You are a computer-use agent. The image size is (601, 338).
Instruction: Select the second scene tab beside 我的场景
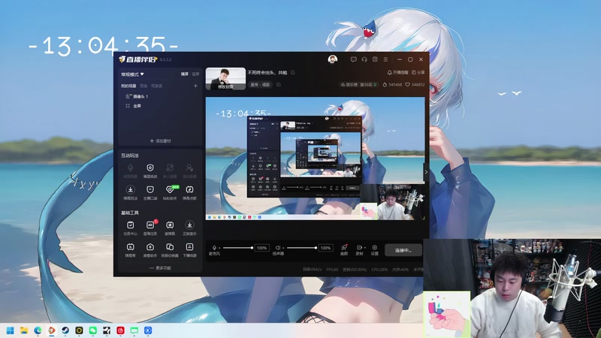coord(143,86)
